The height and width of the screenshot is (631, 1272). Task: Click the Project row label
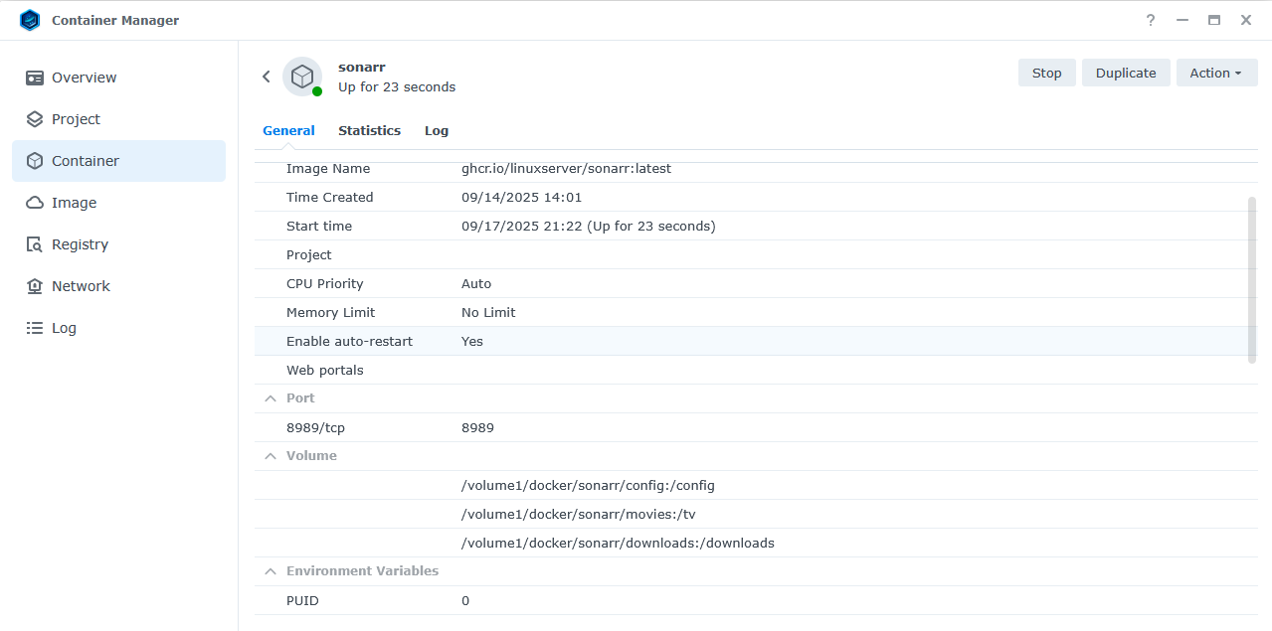309,255
